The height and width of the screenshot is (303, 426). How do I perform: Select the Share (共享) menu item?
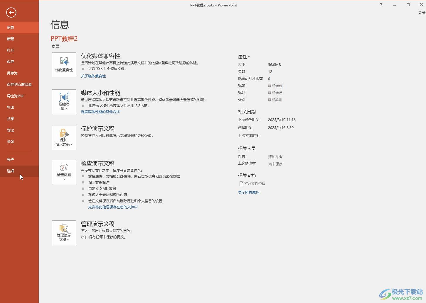pyautogui.click(x=19, y=119)
